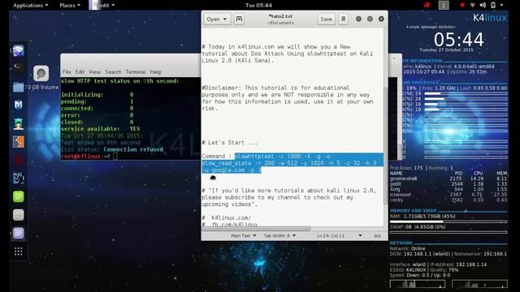520x292 pixels.
Task: Click the clock Tue 05:44
Action: 258,6
